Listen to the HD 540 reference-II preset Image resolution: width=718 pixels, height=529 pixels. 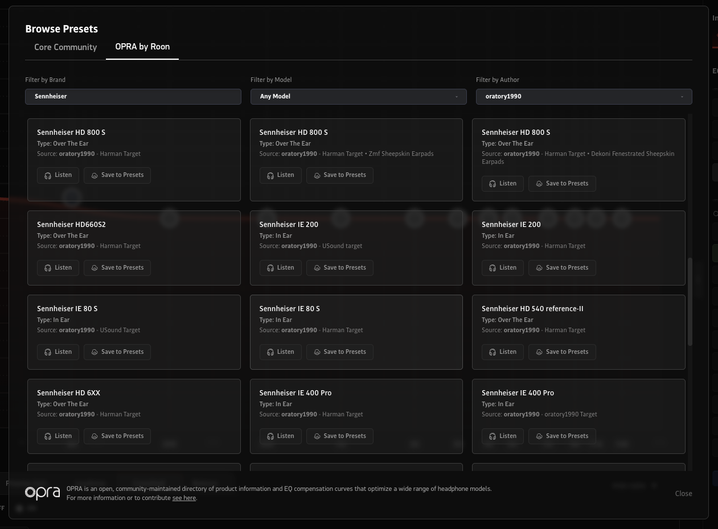point(503,352)
